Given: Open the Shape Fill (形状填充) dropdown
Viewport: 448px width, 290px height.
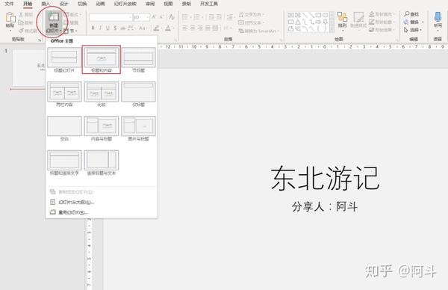Looking at the screenshot, I should click(x=382, y=14).
